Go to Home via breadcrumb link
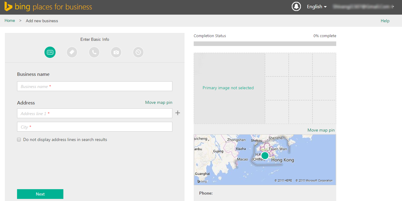 (10, 21)
